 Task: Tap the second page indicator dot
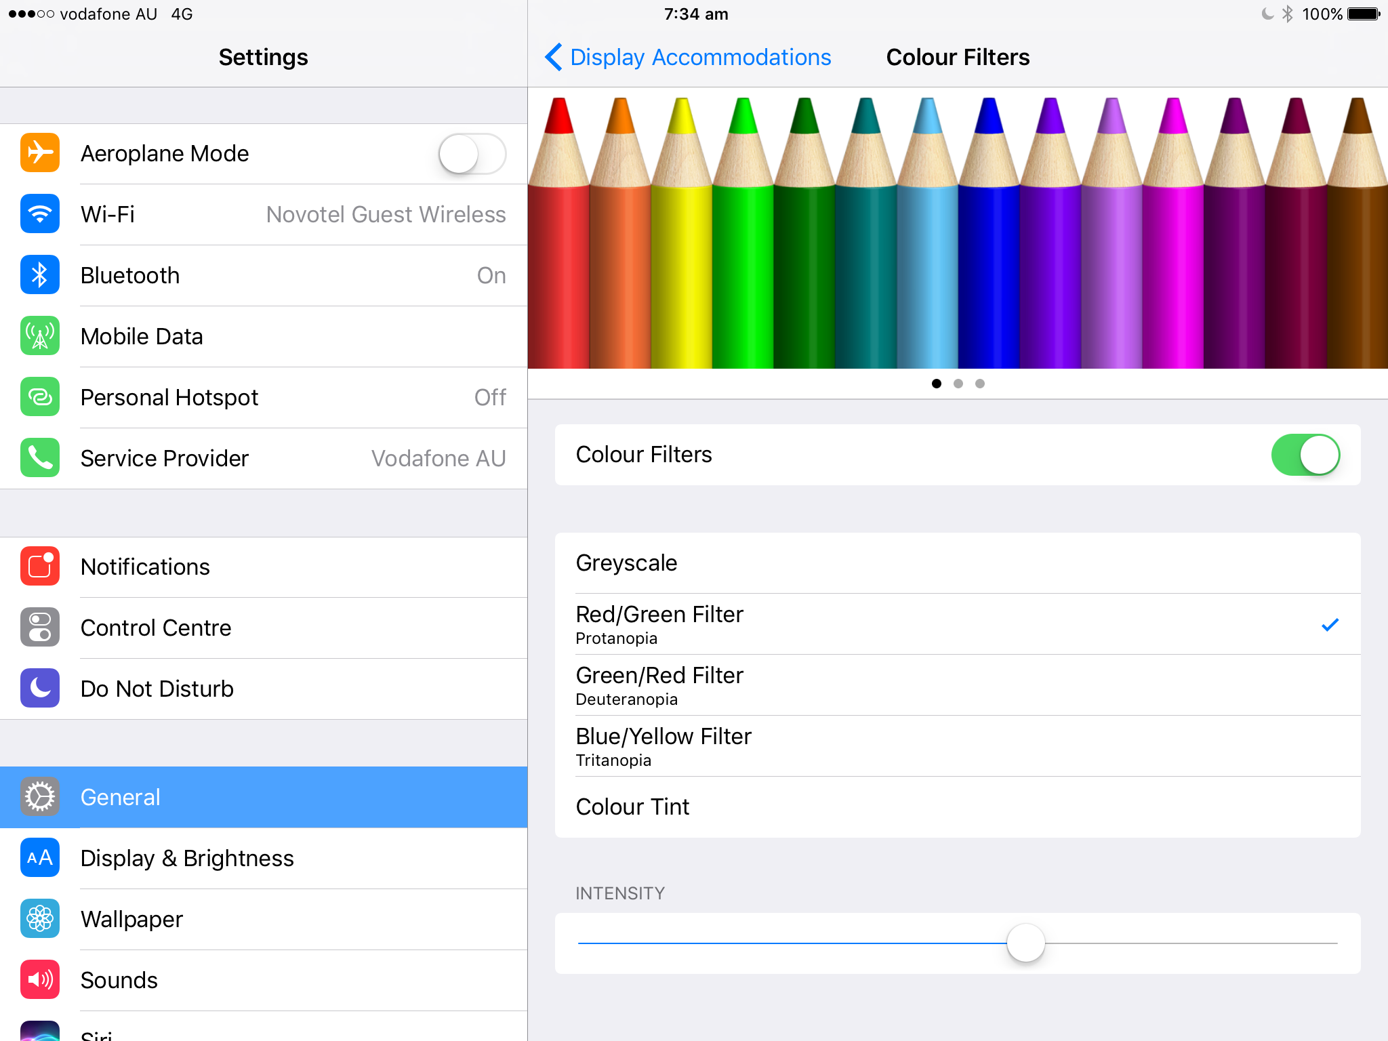click(958, 384)
